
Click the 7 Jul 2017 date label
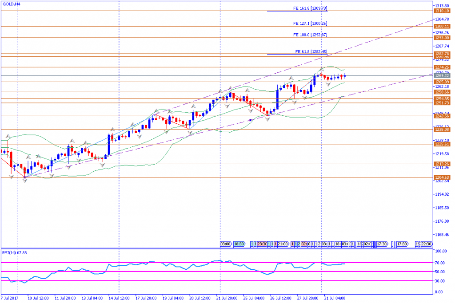coord(10,299)
